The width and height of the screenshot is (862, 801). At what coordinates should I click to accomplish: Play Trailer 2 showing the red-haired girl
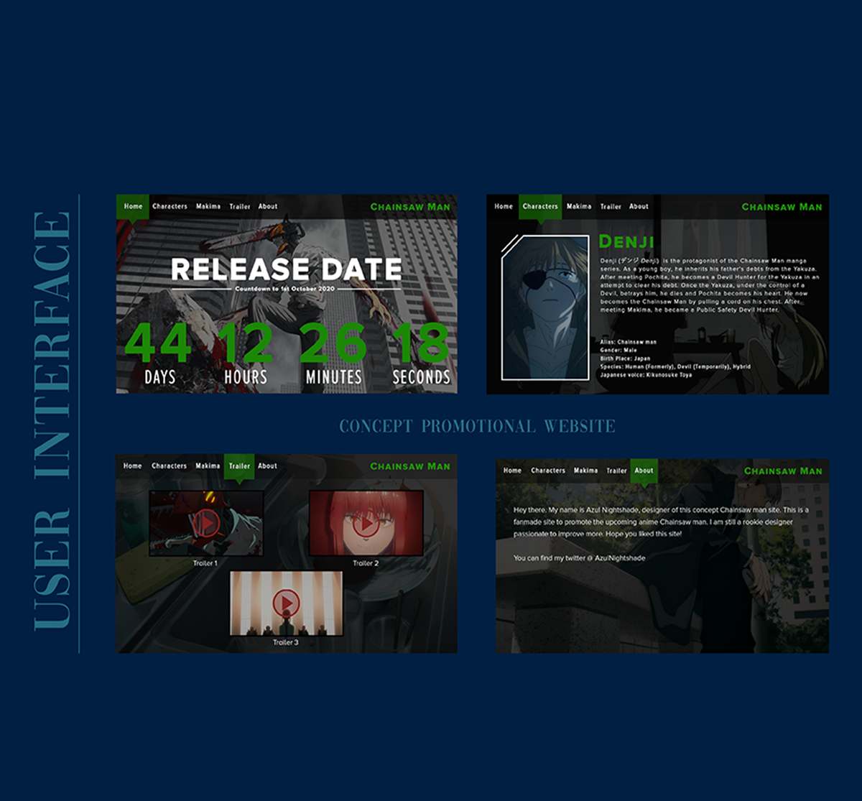click(366, 523)
